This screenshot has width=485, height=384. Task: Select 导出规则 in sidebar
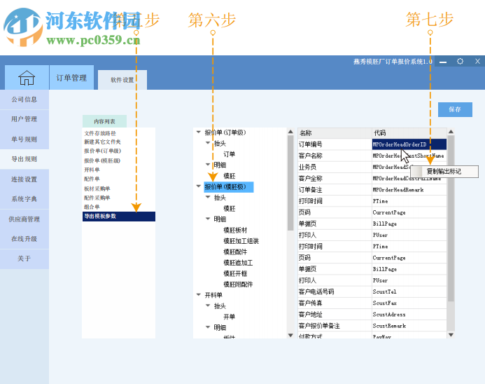(x=24, y=159)
